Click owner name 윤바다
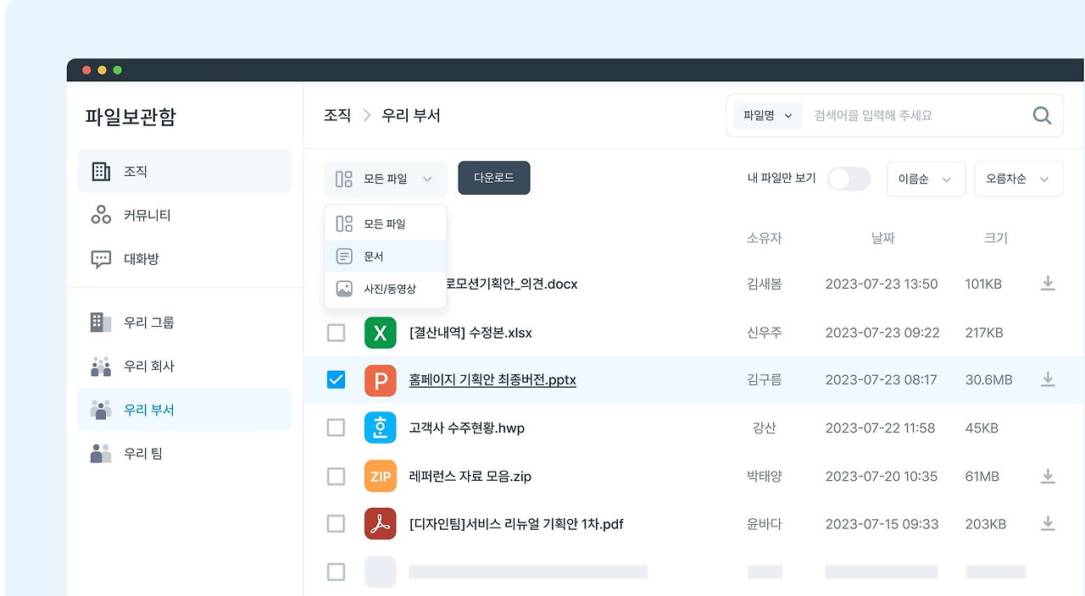The height and width of the screenshot is (596, 1085). [x=765, y=524]
